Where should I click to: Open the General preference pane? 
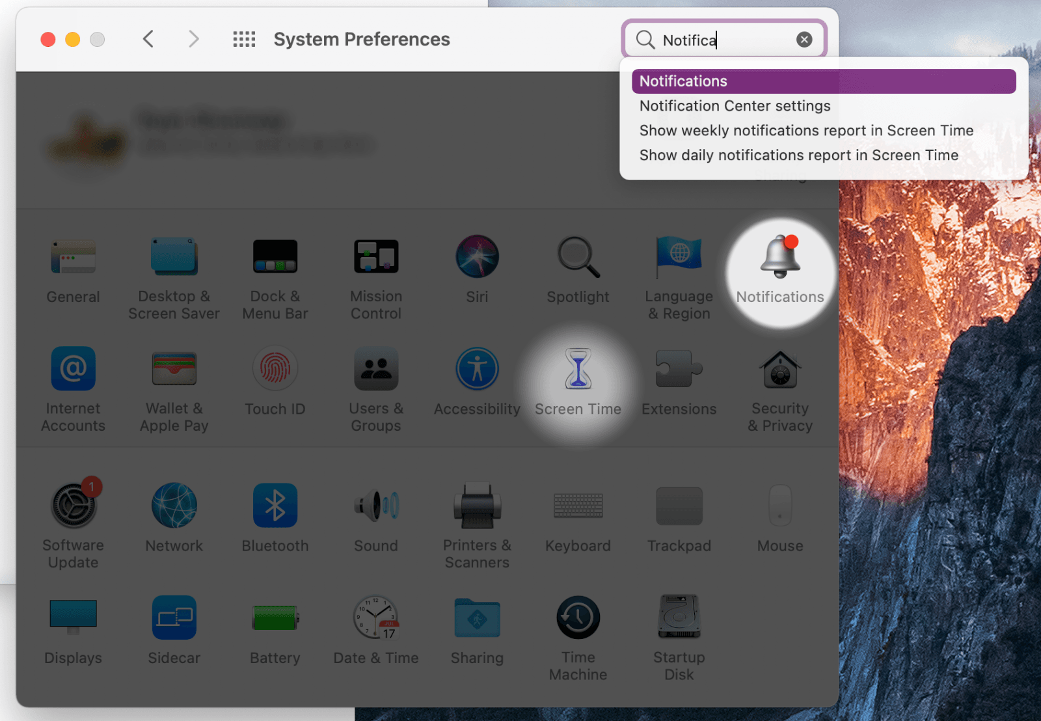tap(73, 256)
